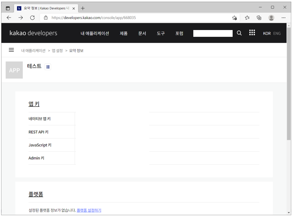
Task: Open the 포럼 menu
Action: (x=179, y=34)
